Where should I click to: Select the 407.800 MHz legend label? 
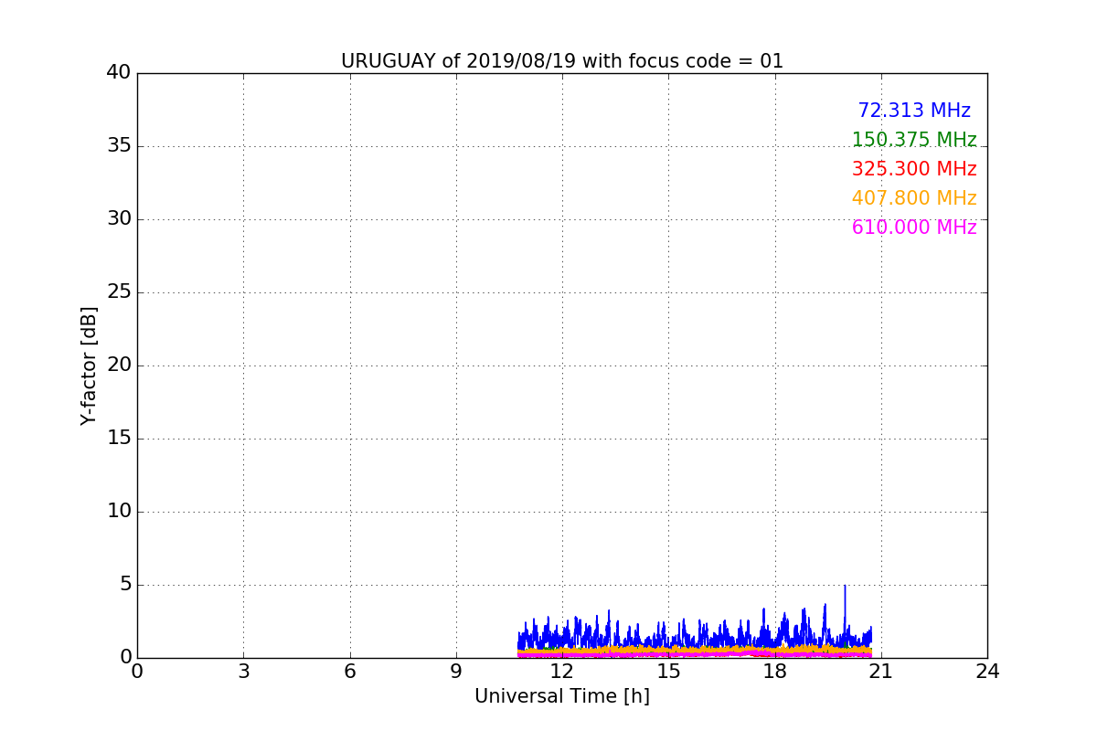[x=914, y=198]
